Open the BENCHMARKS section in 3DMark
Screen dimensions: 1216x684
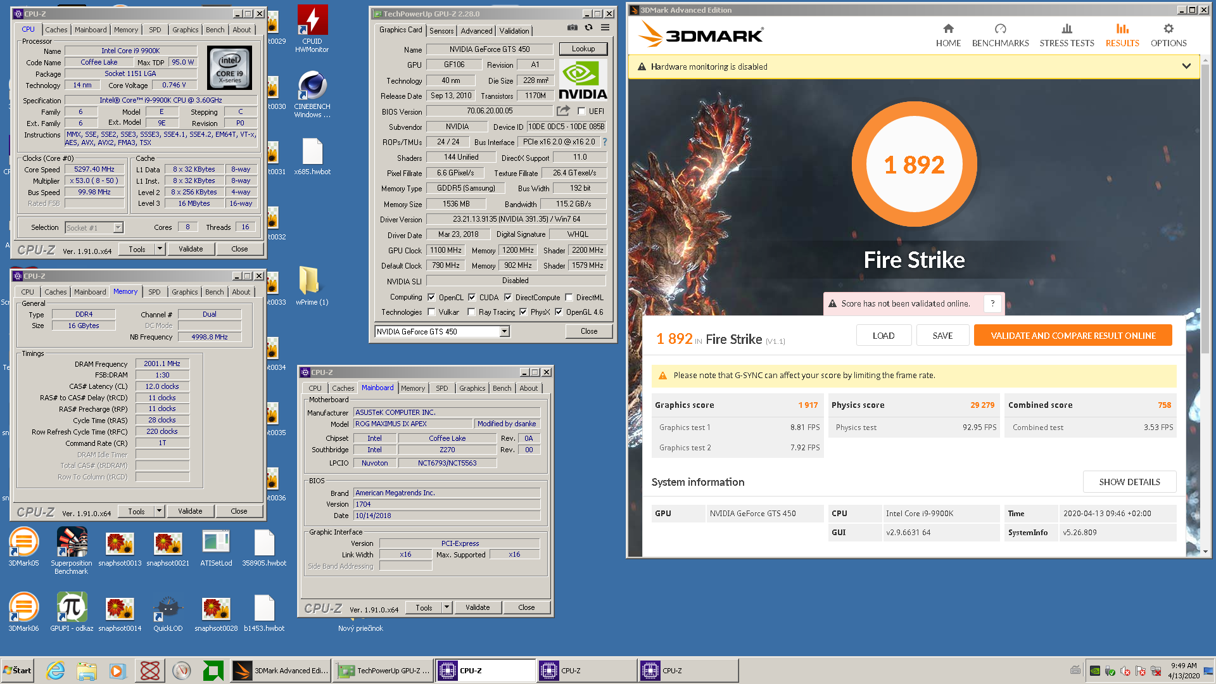1000,35
